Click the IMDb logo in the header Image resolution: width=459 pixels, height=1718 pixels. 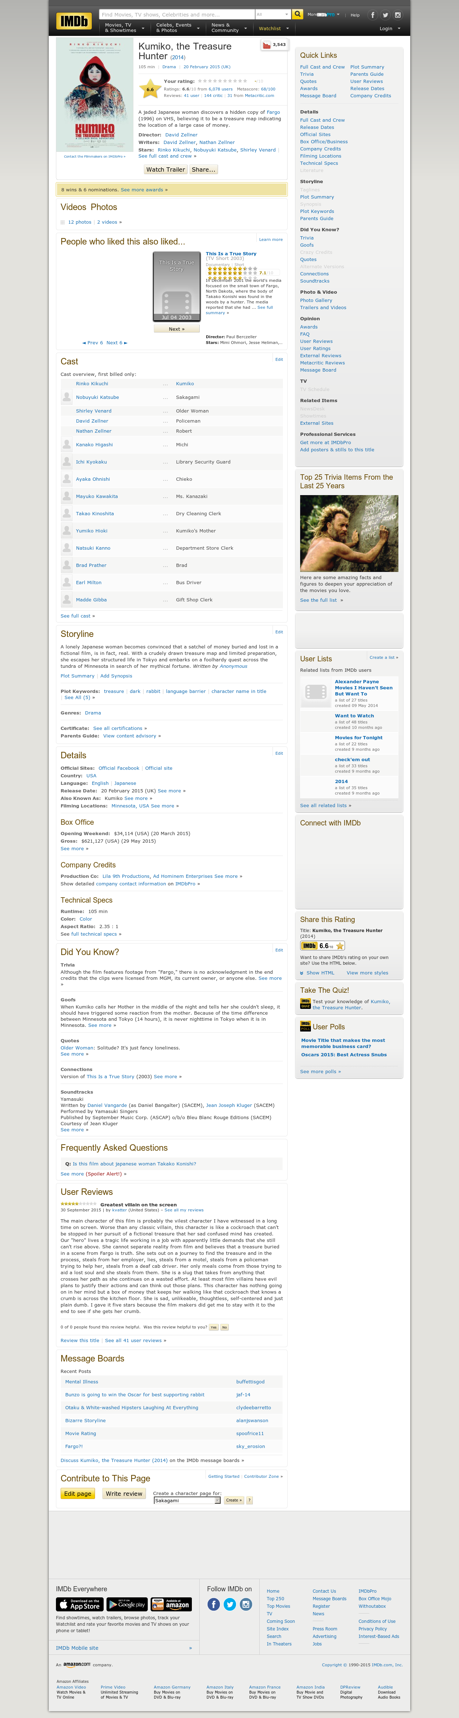pyautogui.click(x=74, y=21)
